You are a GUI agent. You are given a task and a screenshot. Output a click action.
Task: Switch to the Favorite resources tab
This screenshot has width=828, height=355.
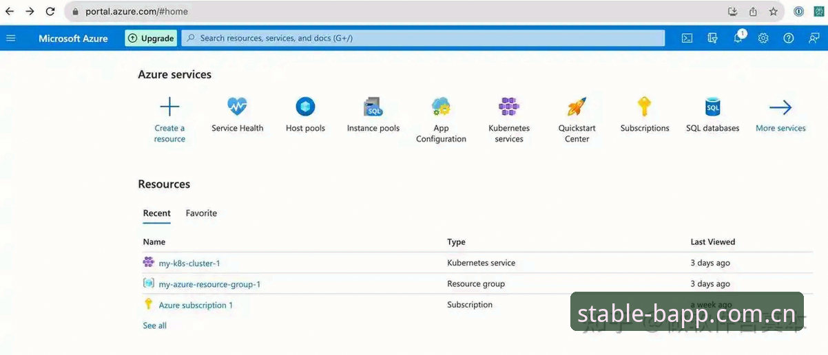click(x=201, y=213)
